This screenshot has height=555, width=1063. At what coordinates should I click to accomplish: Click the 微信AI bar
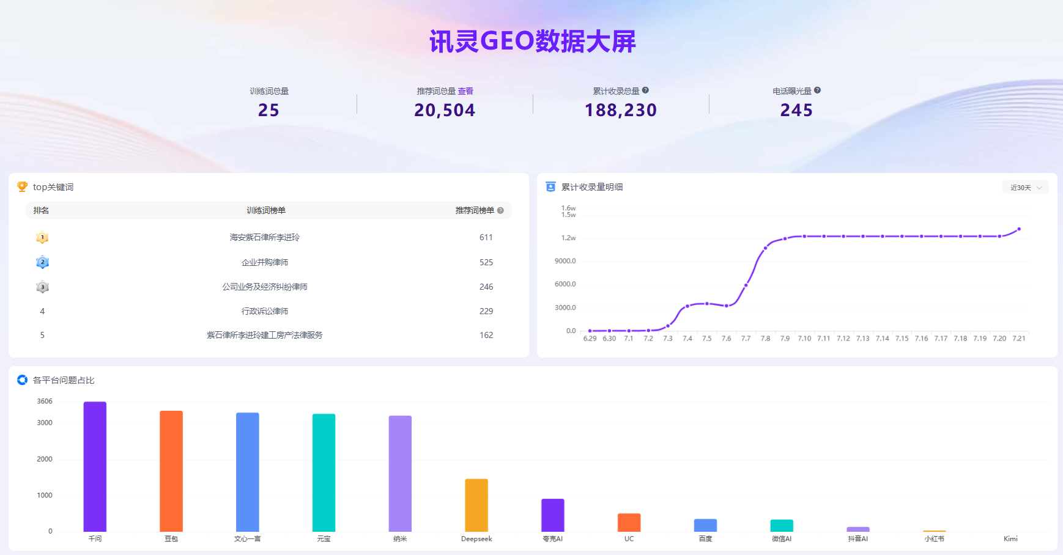(782, 526)
